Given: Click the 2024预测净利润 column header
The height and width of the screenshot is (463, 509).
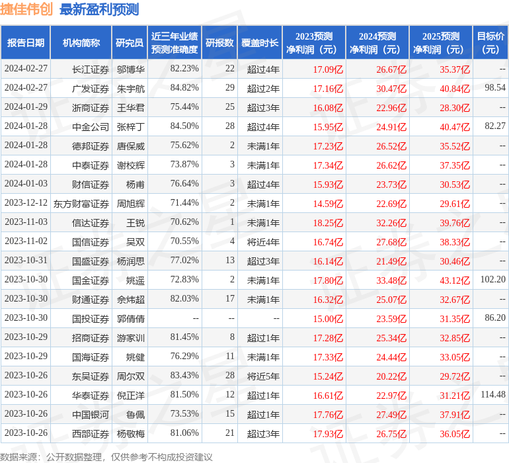Looking at the screenshot, I should [377, 42].
